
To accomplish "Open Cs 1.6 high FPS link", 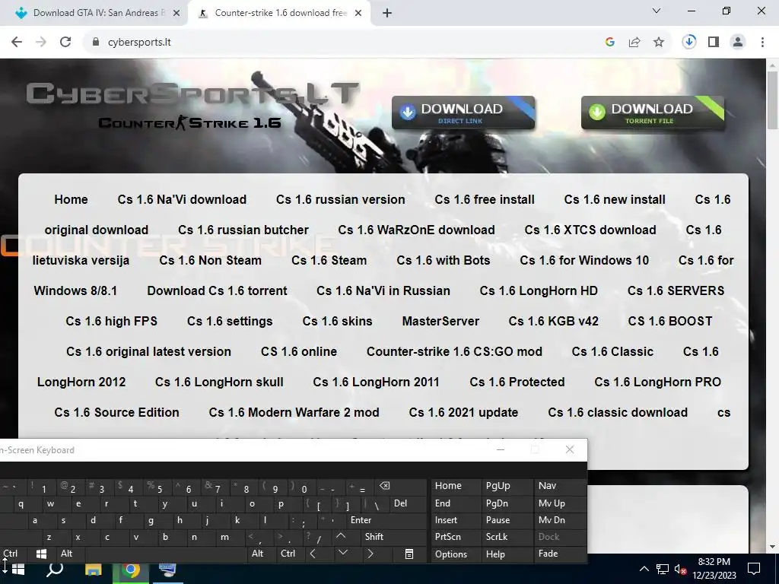I will coord(111,322).
